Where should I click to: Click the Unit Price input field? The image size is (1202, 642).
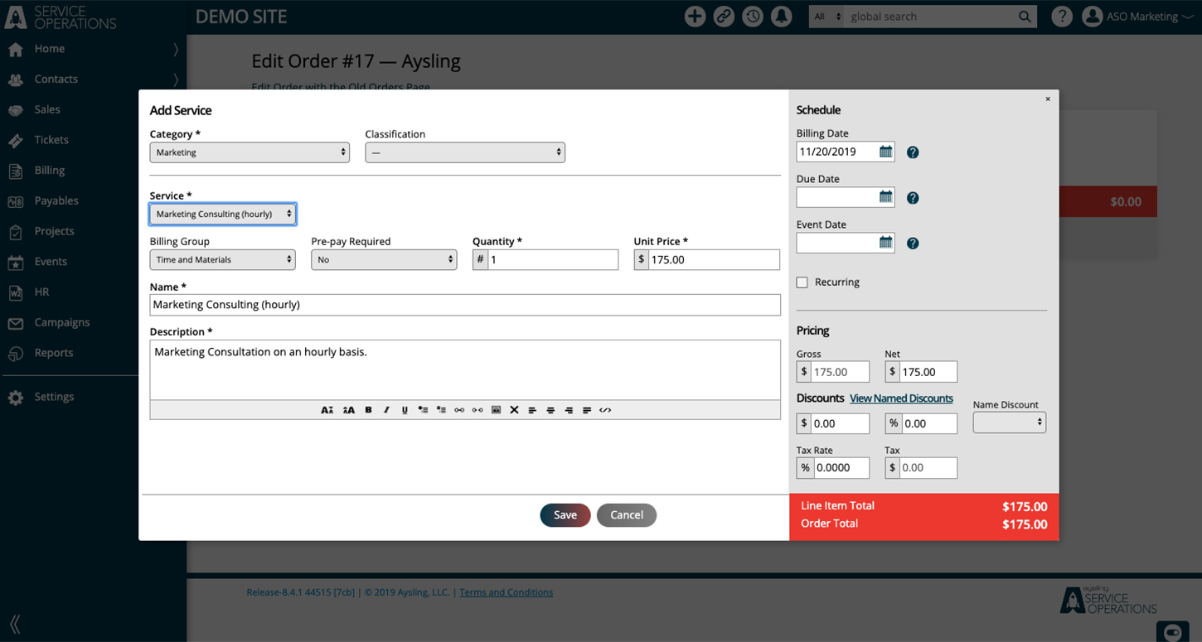pyautogui.click(x=714, y=260)
